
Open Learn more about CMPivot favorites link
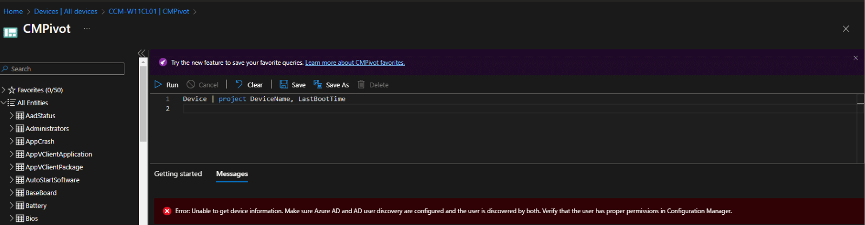coord(355,63)
